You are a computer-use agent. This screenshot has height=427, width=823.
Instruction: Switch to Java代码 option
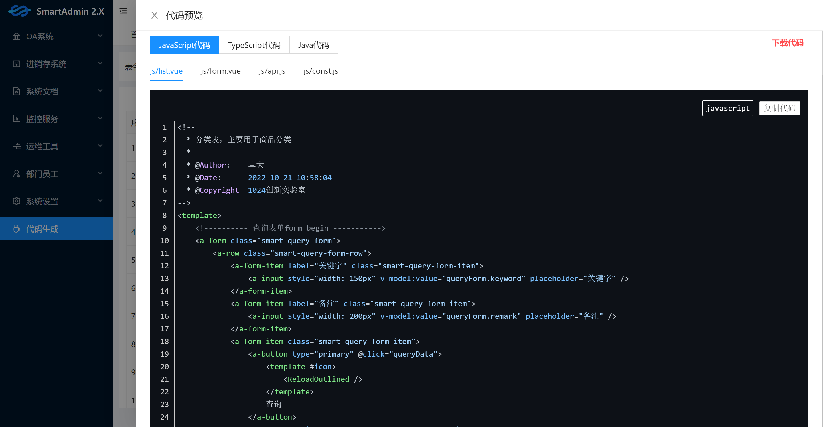[x=313, y=45]
